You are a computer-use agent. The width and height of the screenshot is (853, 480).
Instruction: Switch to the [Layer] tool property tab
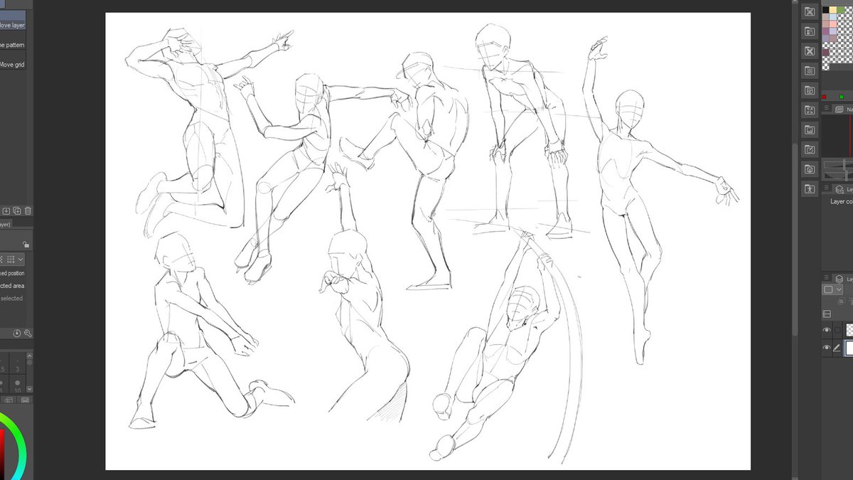point(5,225)
